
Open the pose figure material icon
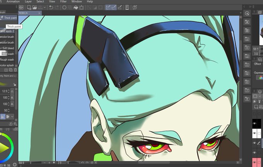pyautogui.click(x=247, y=99)
